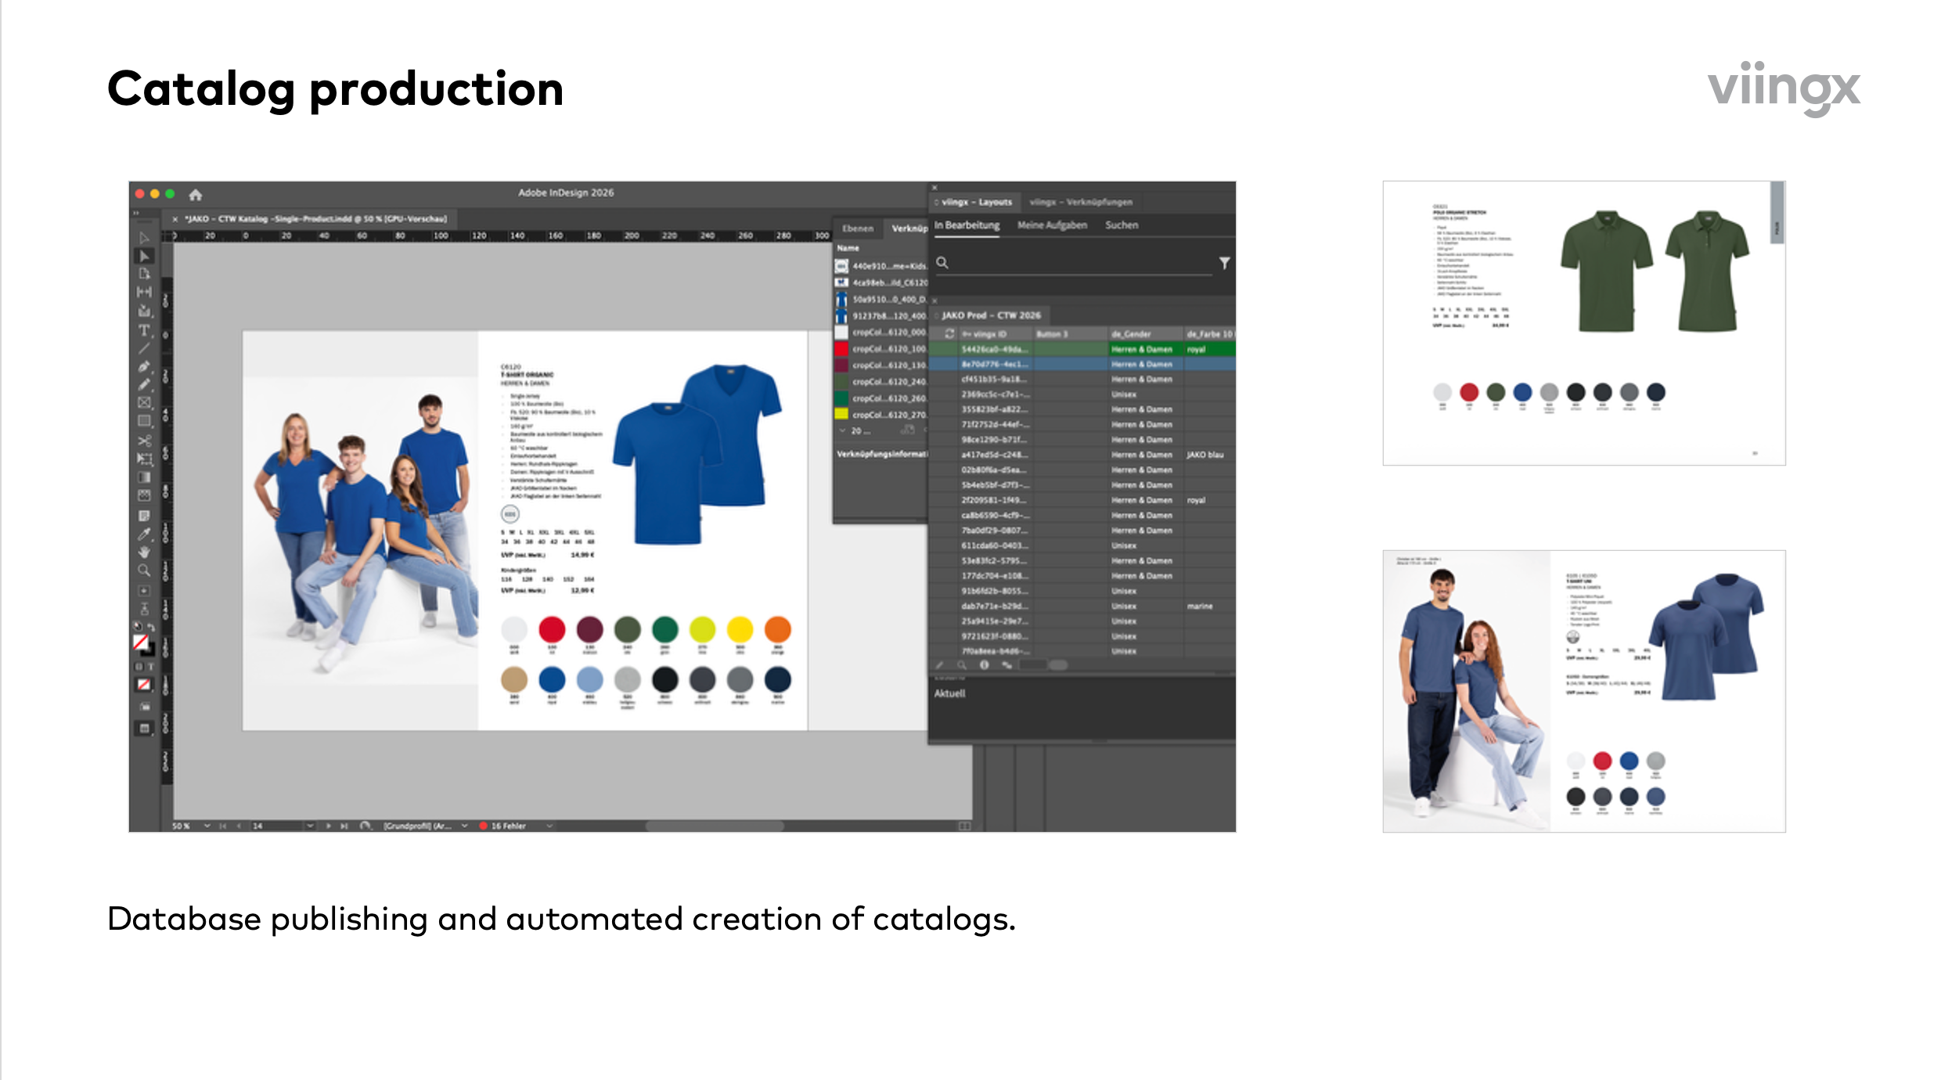Open the viingx – Verknüpfungen tab

(1081, 202)
